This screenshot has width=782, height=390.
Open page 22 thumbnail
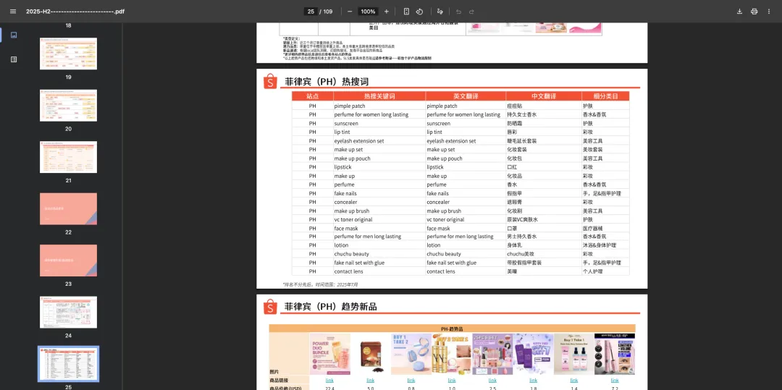pos(68,208)
